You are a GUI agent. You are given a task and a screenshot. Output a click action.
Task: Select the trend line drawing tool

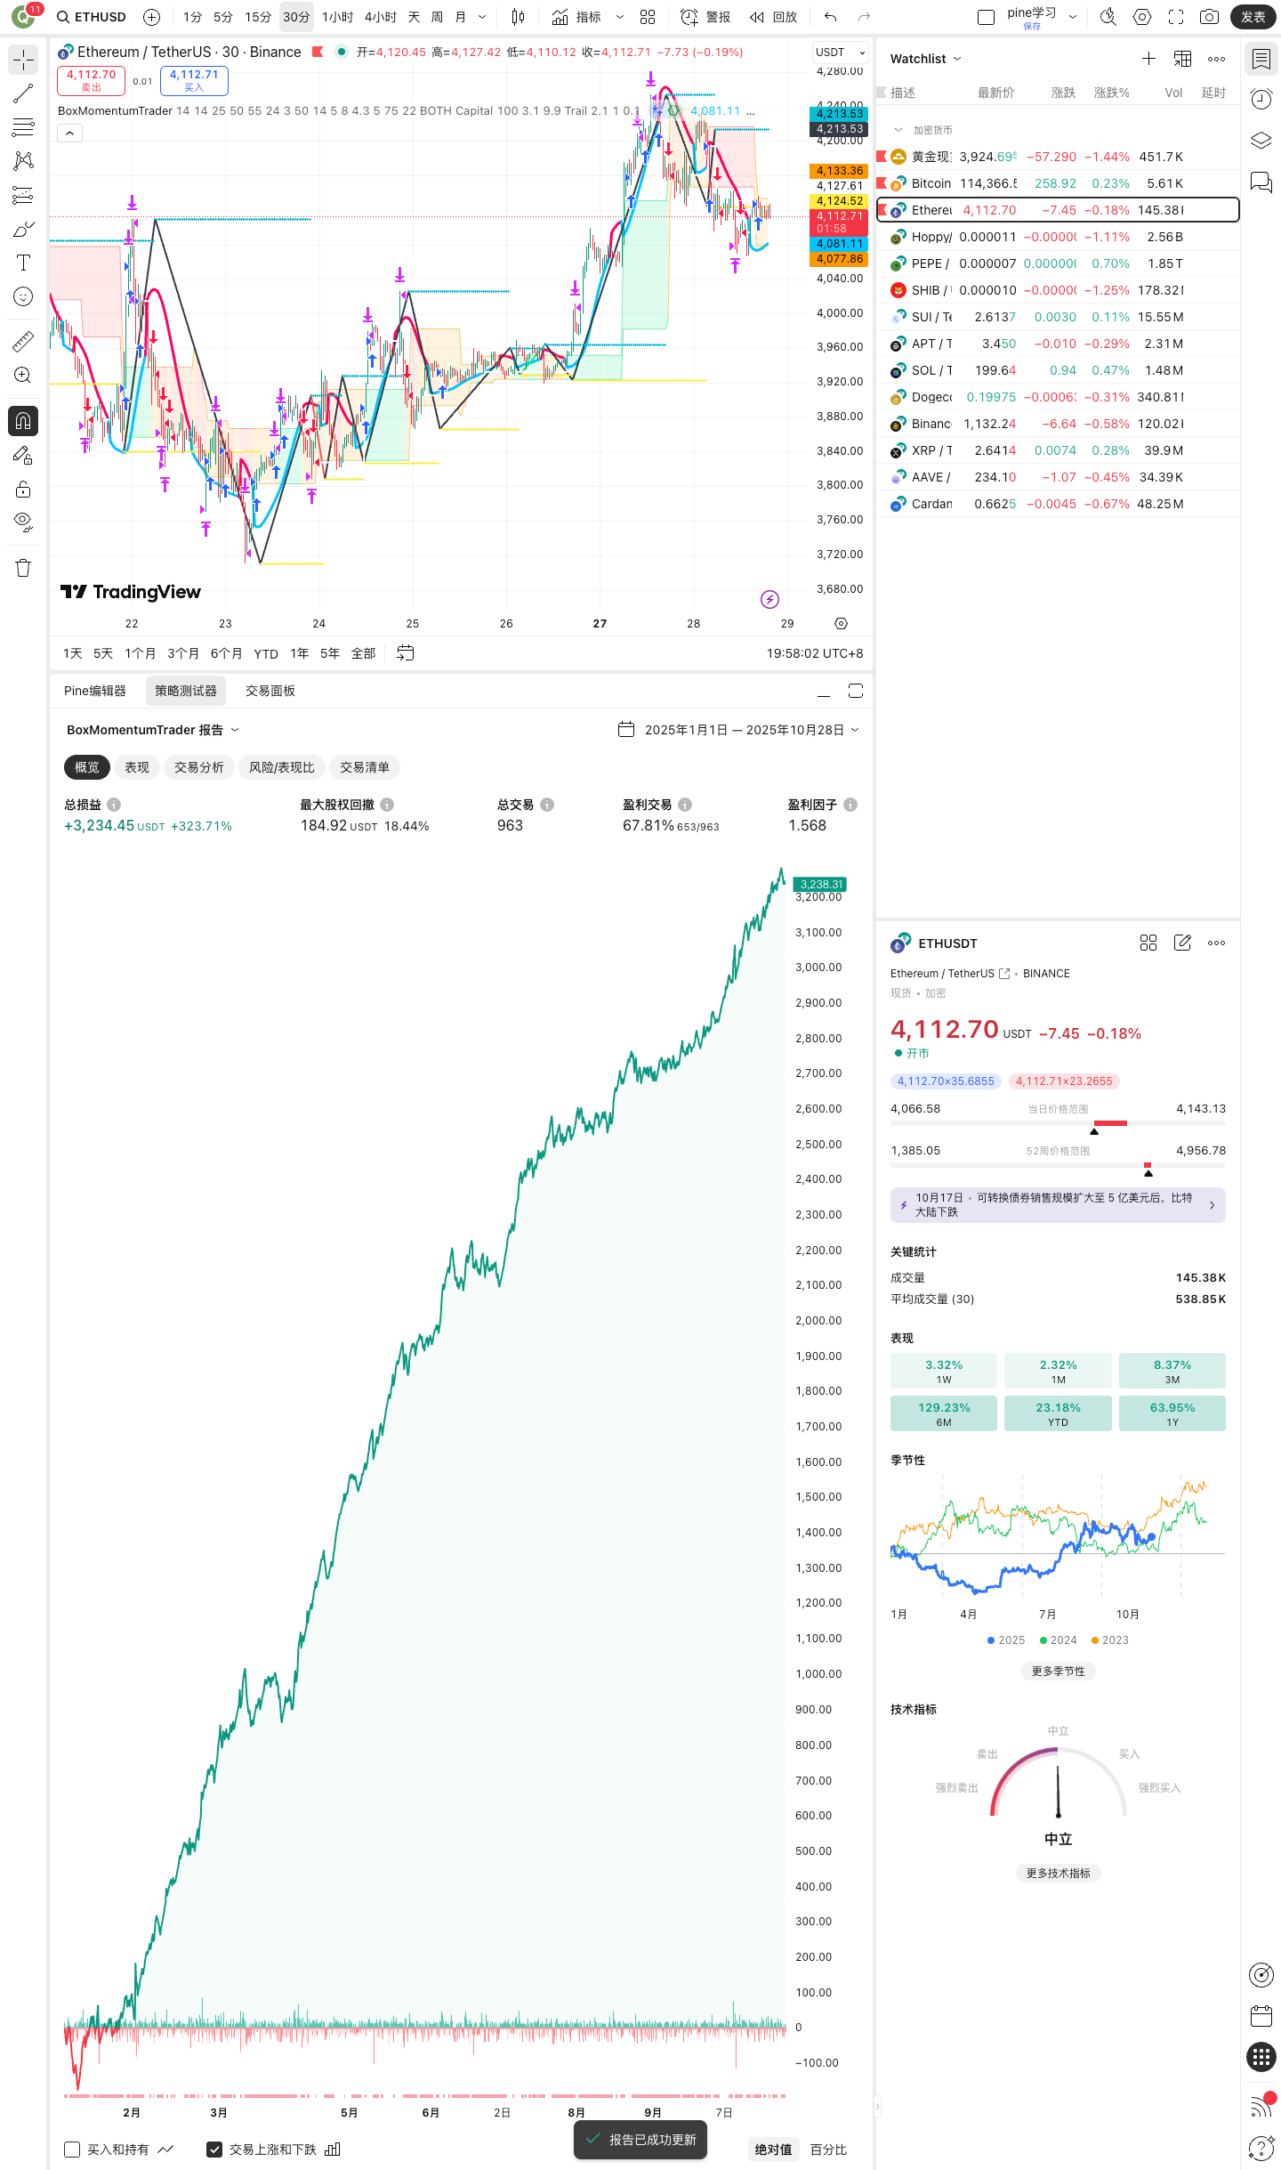[23, 93]
